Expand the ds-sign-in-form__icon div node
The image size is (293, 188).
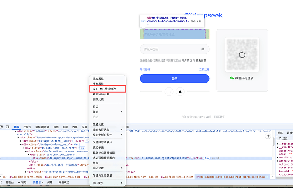click(x=21, y=141)
